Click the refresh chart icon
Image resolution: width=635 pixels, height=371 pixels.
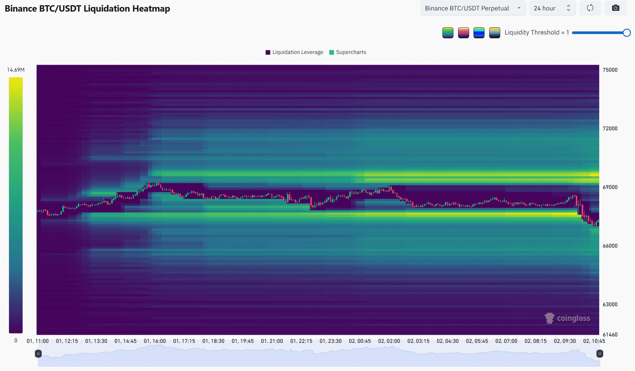[x=590, y=8]
